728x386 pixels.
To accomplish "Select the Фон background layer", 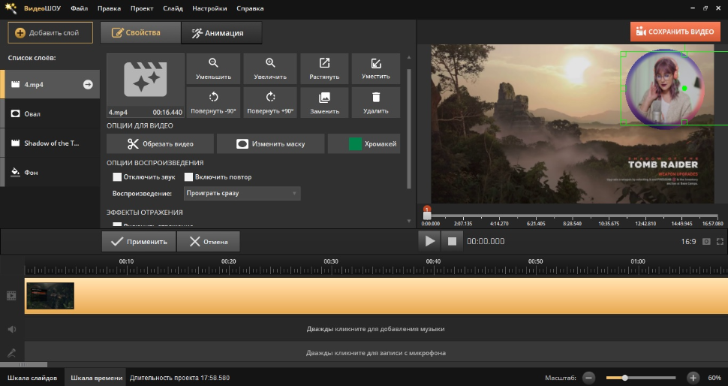I will click(x=50, y=172).
